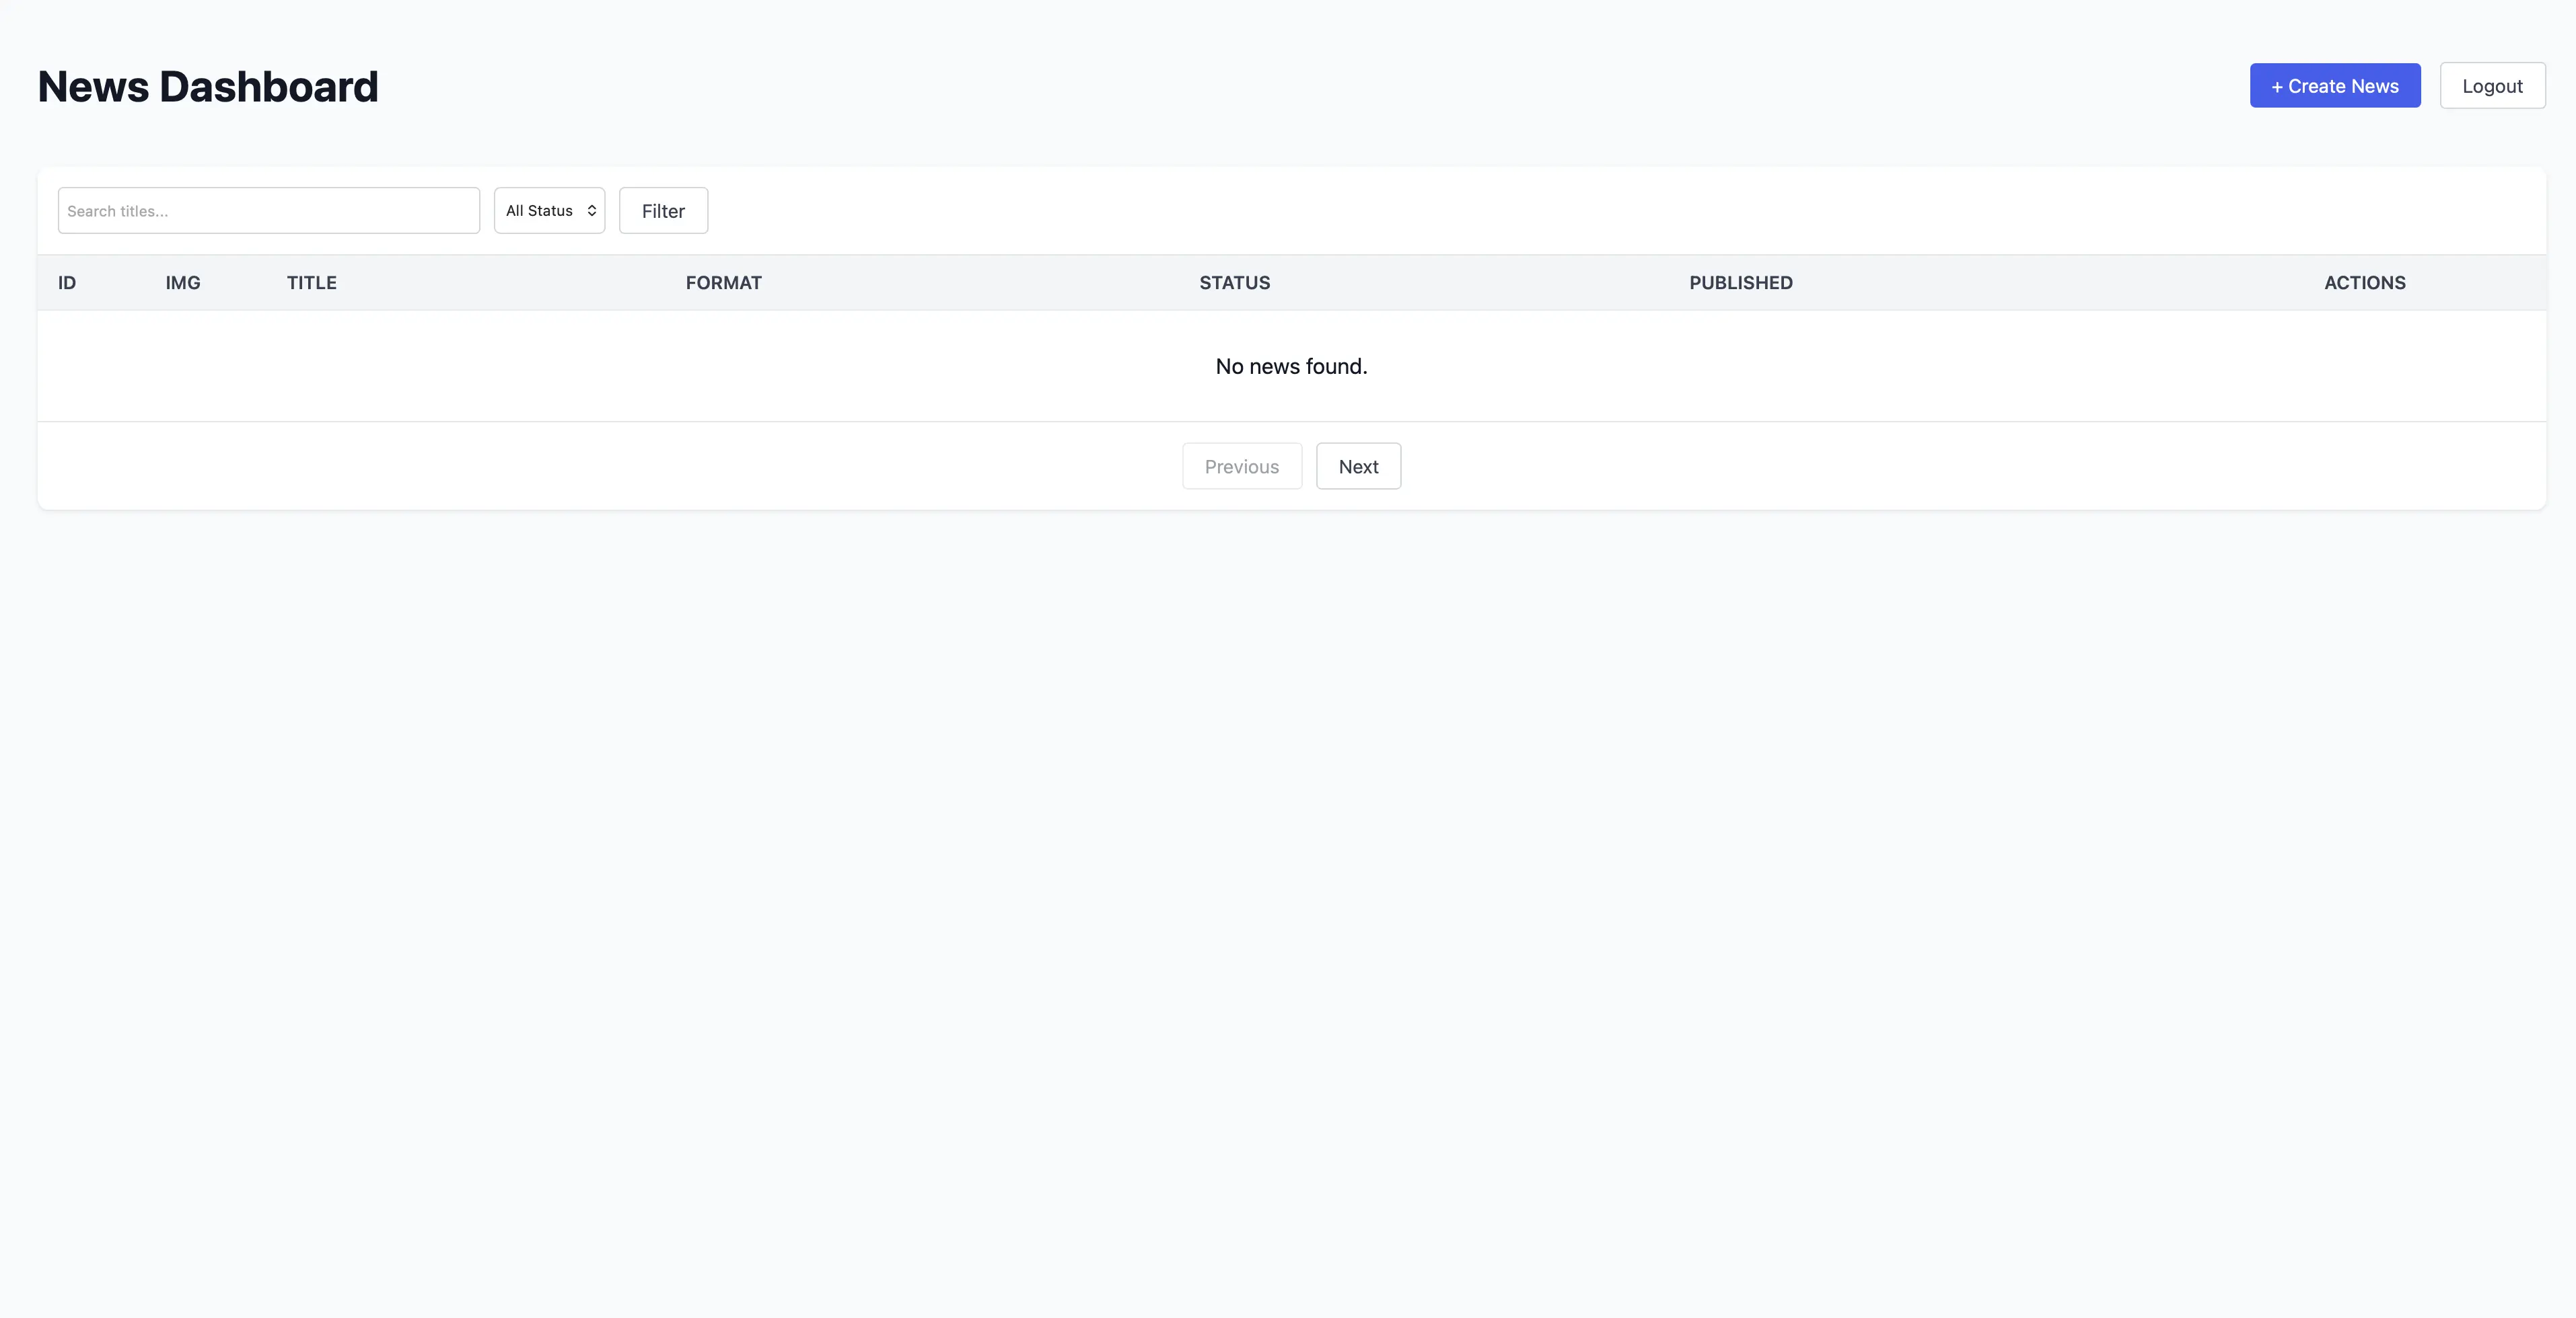Select the TITLE column header
This screenshot has width=2576, height=1318.
[x=312, y=283]
